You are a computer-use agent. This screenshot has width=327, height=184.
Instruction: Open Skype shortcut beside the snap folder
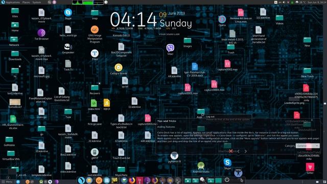(68, 12)
